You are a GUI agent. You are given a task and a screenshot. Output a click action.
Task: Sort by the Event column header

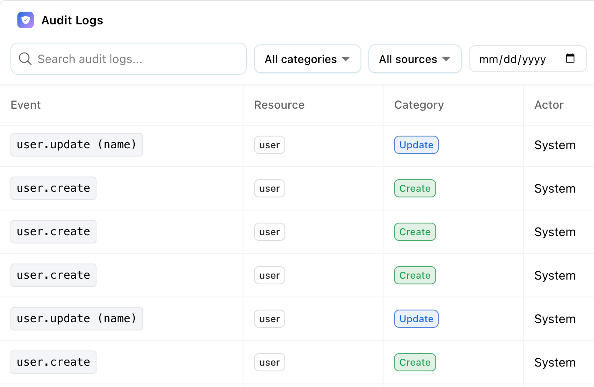(x=26, y=105)
